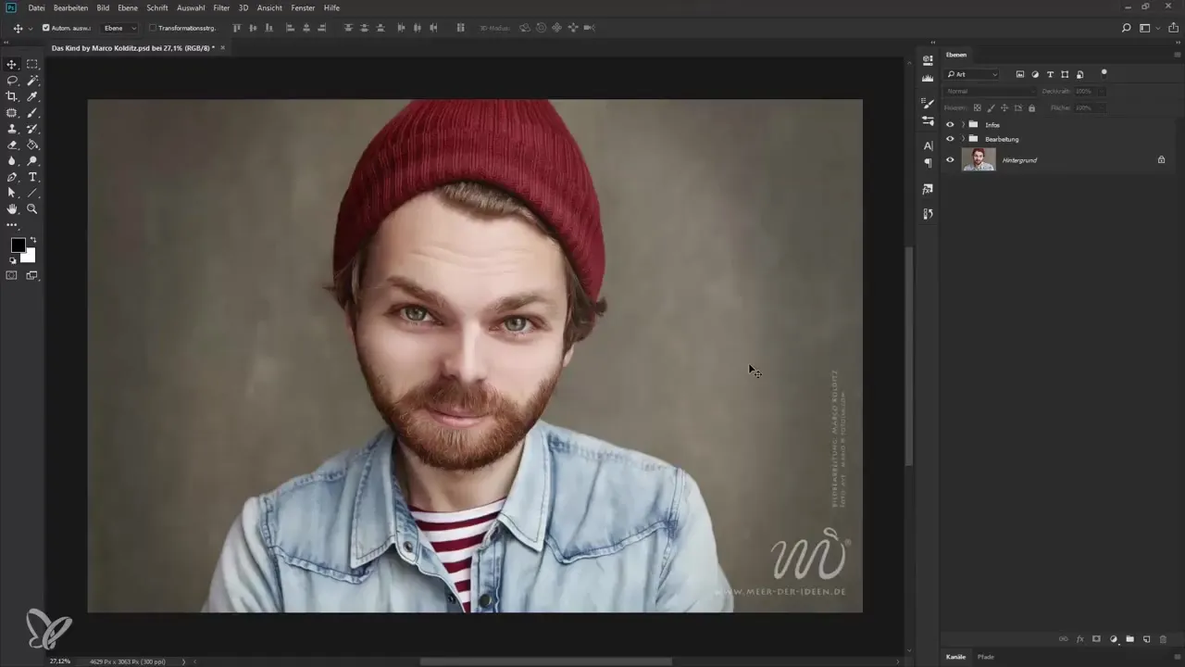Add a layer style with fx button
The image size is (1185, 667).
click(x=1079, y=639)
